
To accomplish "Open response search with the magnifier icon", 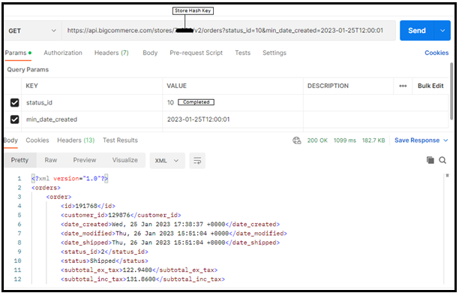I will (442, 160).
